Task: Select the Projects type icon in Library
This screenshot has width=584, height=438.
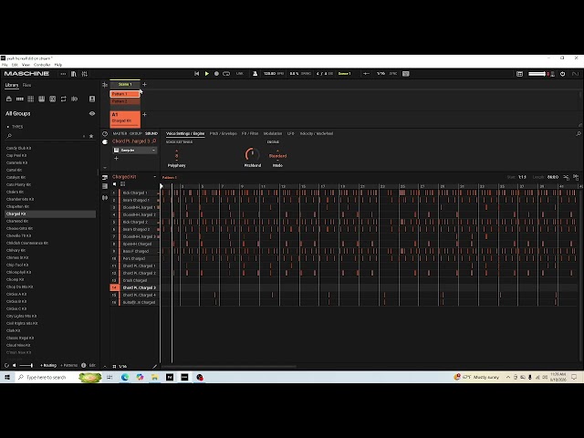Action: (x=9, y=99)
